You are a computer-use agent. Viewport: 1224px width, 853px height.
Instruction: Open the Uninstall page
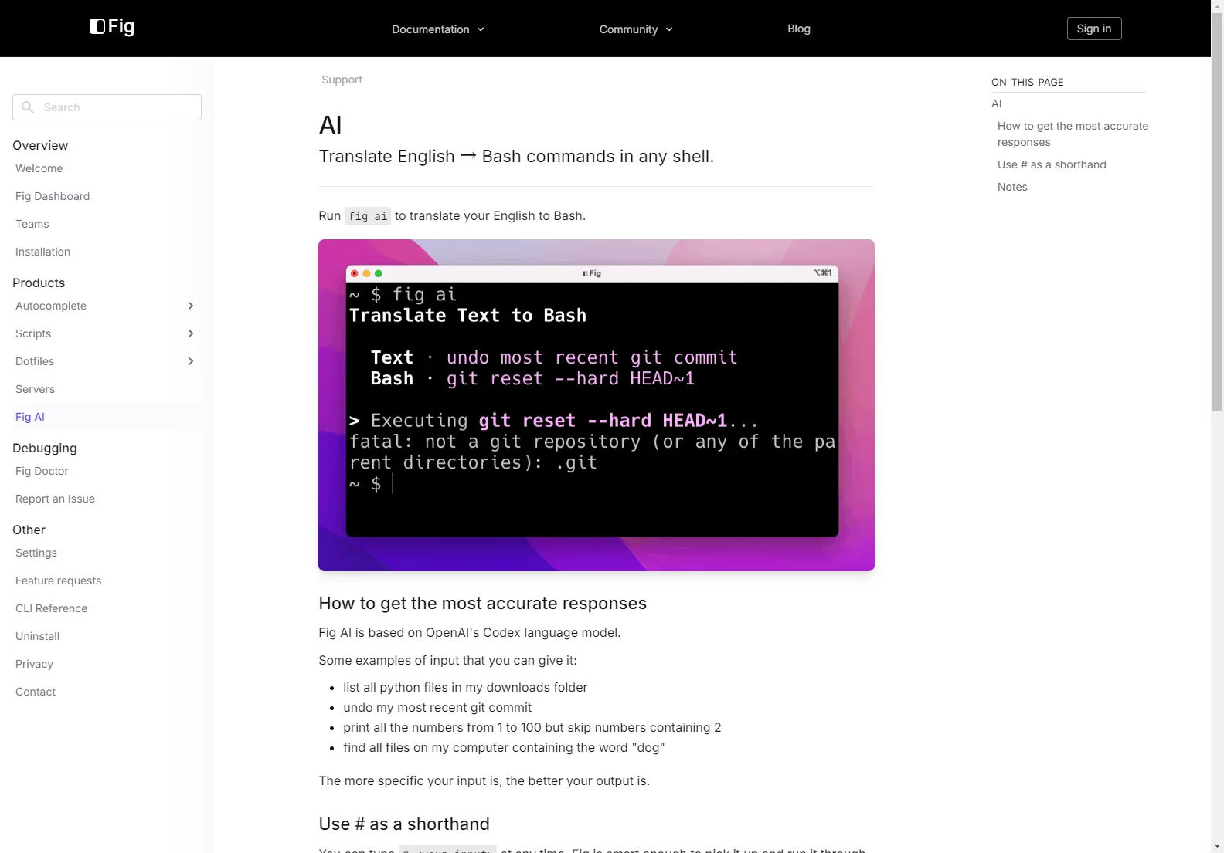pyautogui.click(x=37, y=636)
